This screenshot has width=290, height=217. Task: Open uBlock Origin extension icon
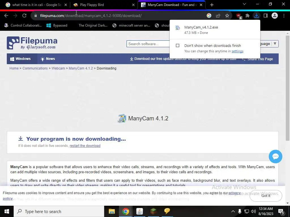(x=239, y=16)
